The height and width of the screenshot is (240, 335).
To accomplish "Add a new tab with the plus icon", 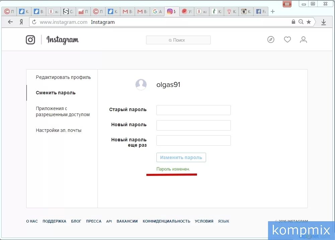I will (273, 11).
